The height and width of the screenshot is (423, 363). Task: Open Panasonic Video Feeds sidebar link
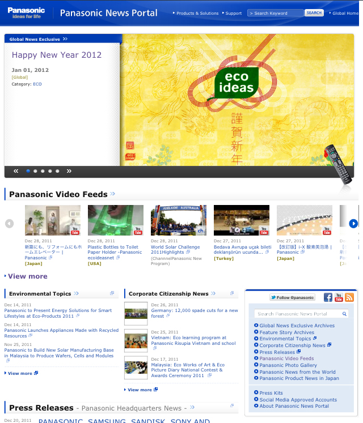coord(286,358)
